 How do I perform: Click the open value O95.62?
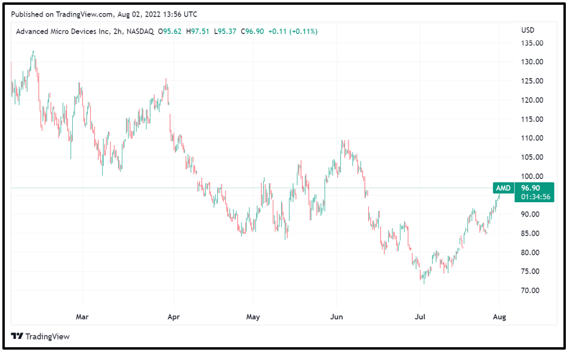[170, 32]
